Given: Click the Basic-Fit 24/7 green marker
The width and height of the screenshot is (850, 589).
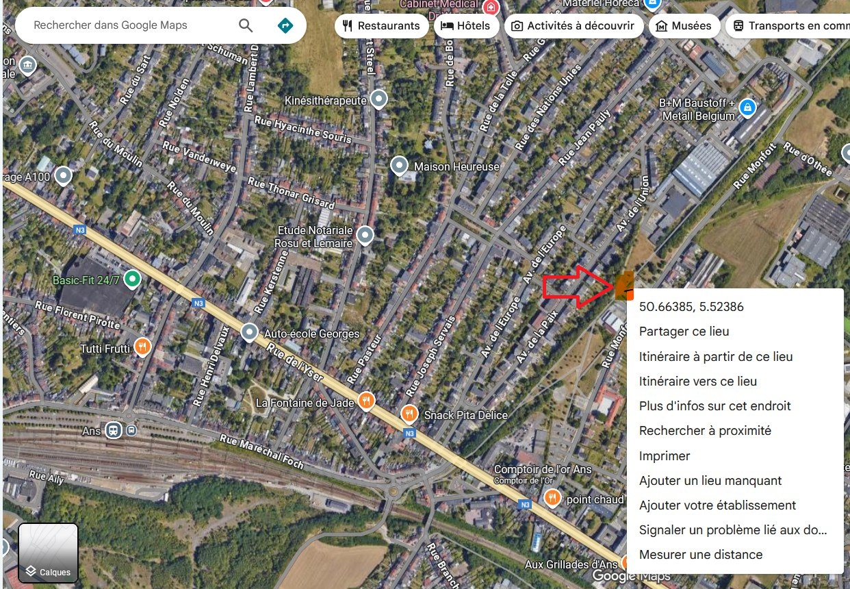Looking at the screenshot, I should 133,279.
